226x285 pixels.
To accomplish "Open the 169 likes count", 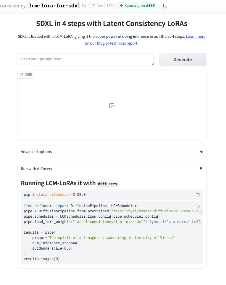I will (x=110, y=6).
